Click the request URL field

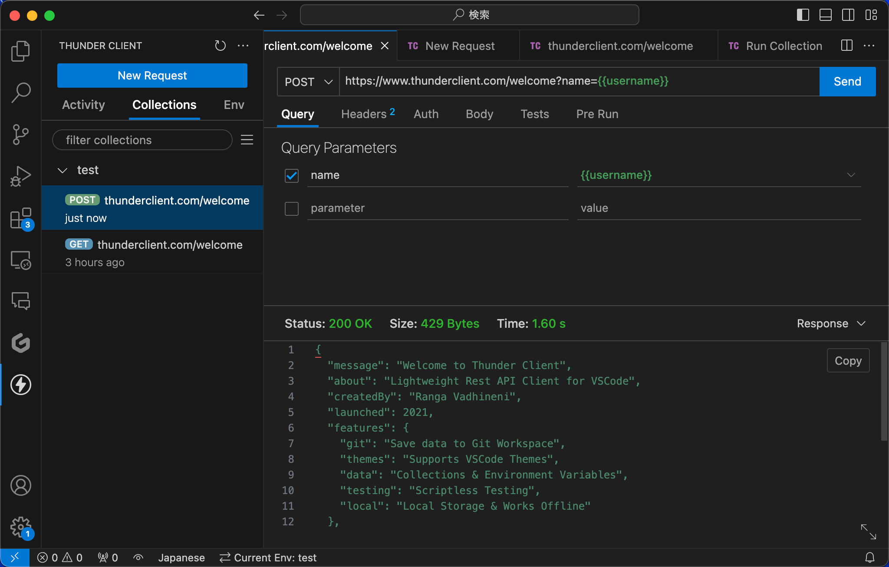click(579, 81)
